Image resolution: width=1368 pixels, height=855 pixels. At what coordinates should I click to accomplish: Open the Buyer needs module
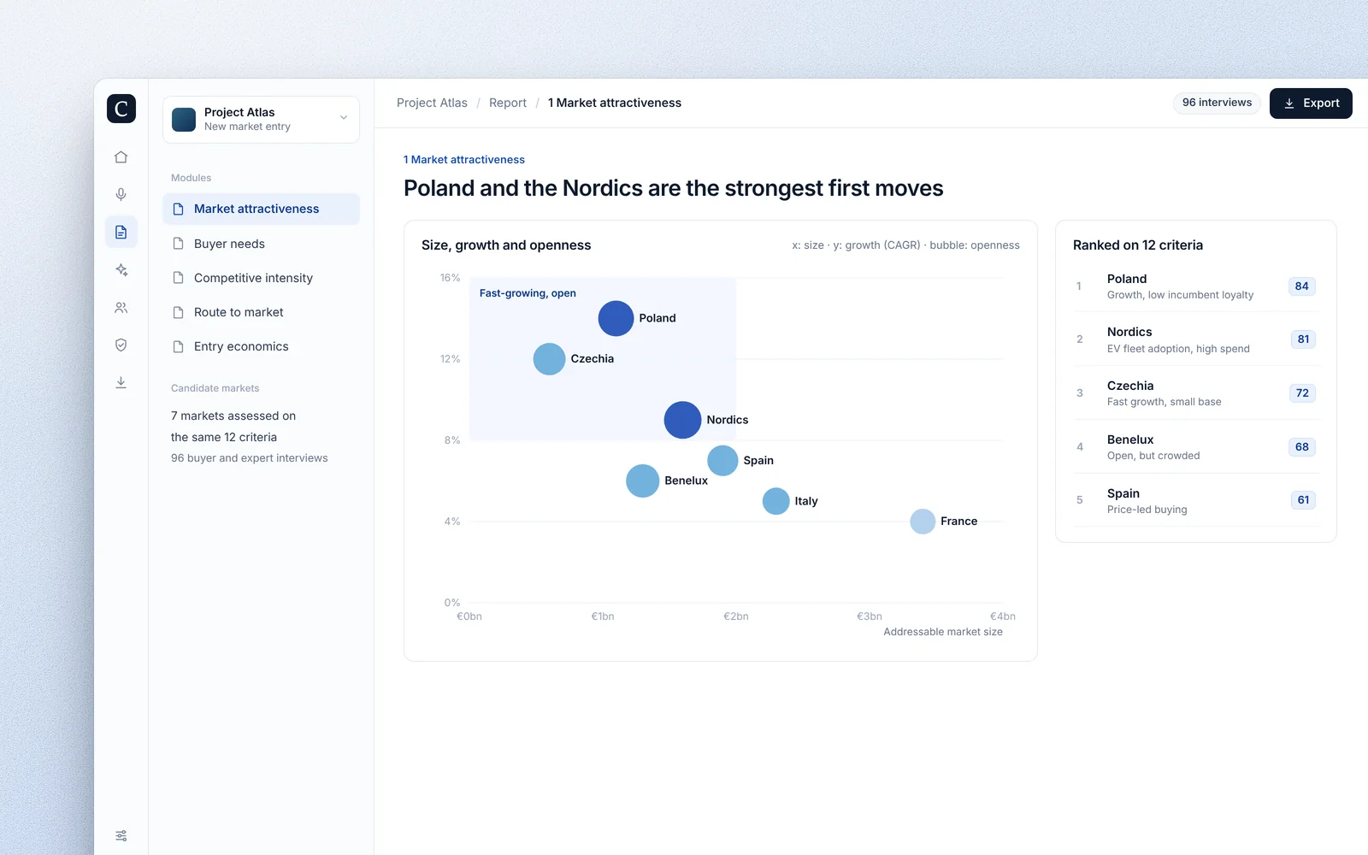(261, 244)
